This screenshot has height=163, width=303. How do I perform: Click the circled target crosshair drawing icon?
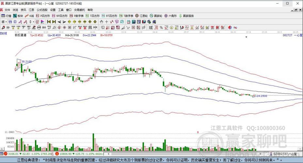pos(59,28)
